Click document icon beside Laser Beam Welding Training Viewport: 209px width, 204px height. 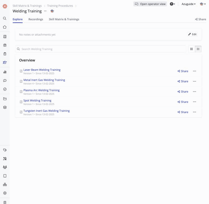(x=21, y=71)
